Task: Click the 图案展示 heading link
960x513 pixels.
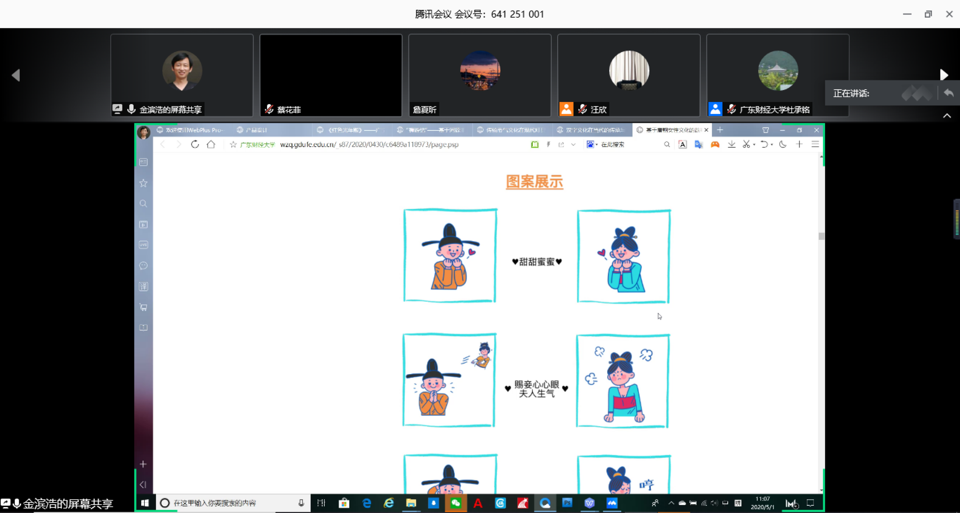Action: point(534,182)
